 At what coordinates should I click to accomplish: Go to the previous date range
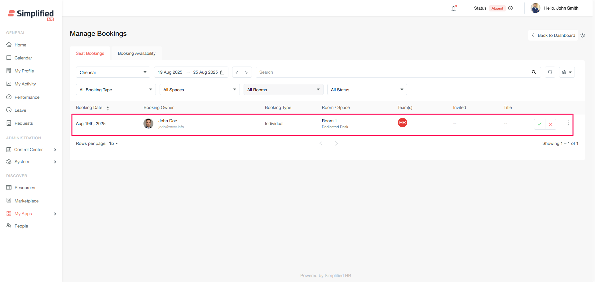[x=237, y=72]
